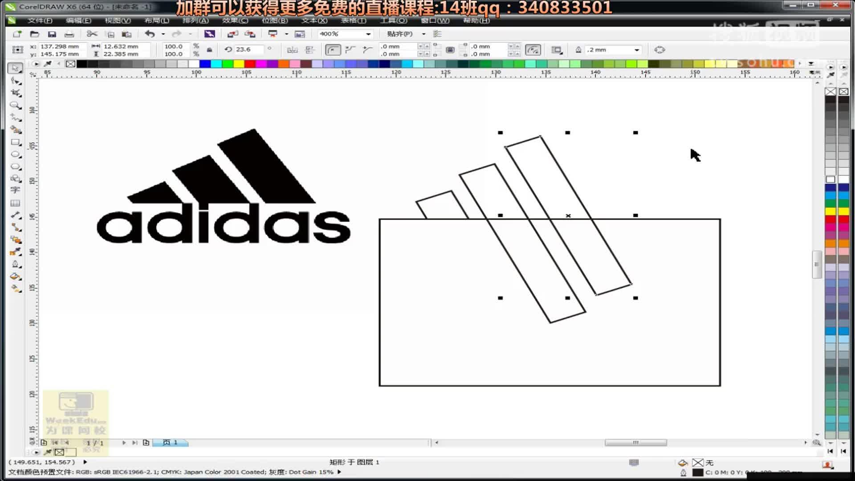Choose the Ellipse tool
Screen dimensions: 855x481
coord(16,155)
